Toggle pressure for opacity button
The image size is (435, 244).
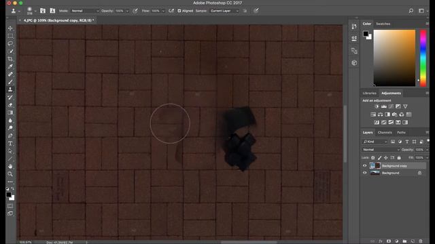tap(135, 11)
